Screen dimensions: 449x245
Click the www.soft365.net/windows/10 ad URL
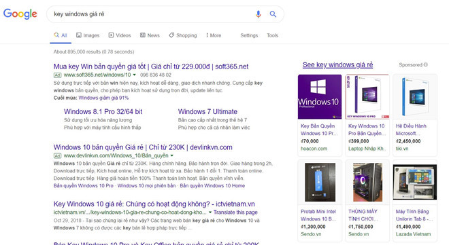tap(97, 75)
